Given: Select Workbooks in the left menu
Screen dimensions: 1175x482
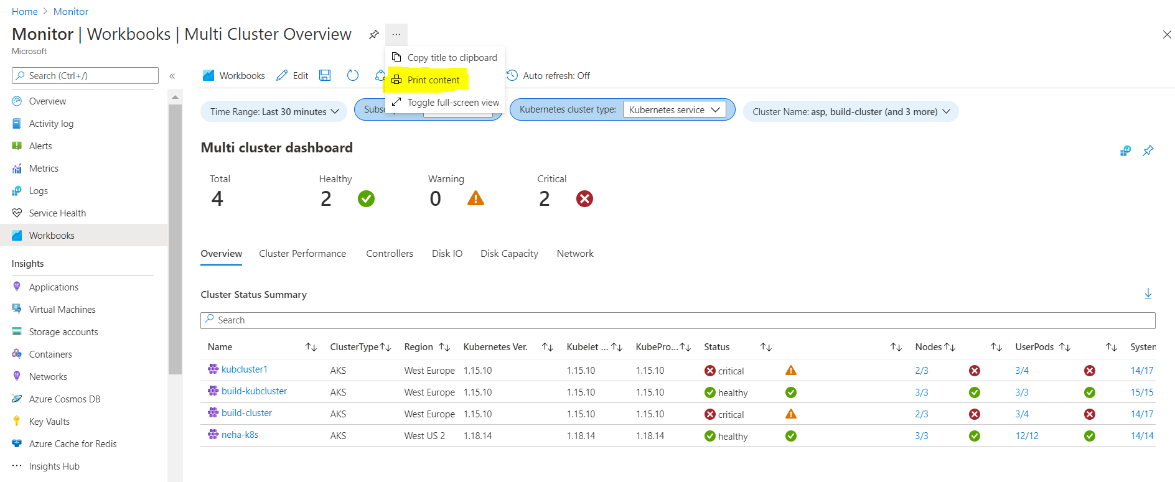Looking at the screenshot, I should pos(83,236).
